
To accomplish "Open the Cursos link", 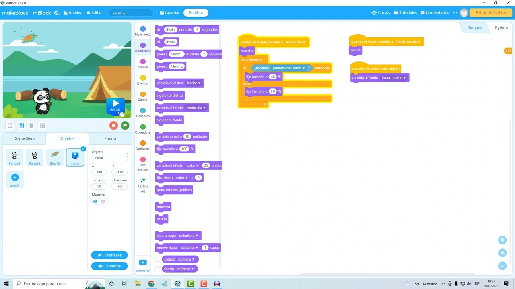I will click(381, 13).
